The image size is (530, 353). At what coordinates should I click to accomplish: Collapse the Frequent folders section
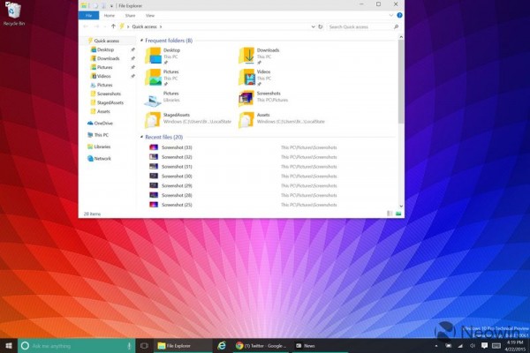[141, 41]
